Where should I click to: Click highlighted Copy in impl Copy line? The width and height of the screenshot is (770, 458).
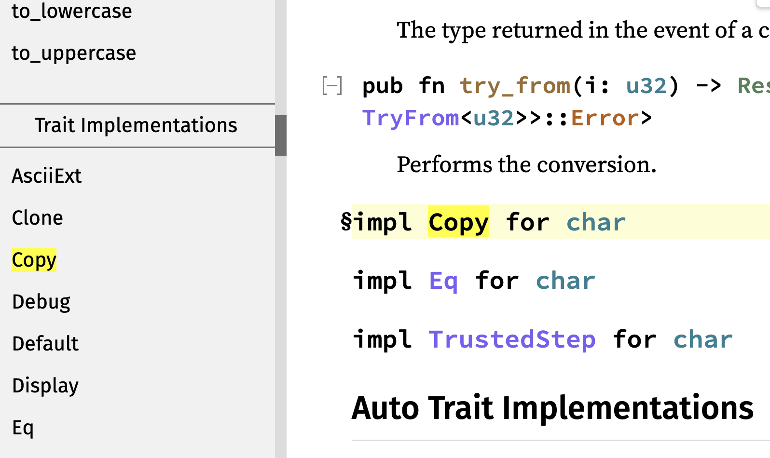(x=458, y=222)
